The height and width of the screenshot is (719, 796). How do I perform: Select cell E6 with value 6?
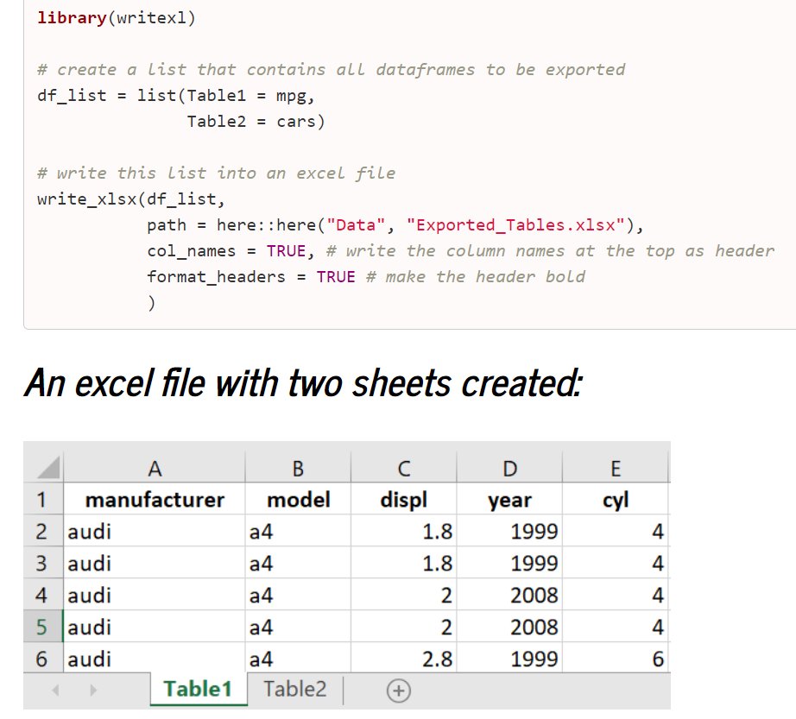tap(616, 658)
